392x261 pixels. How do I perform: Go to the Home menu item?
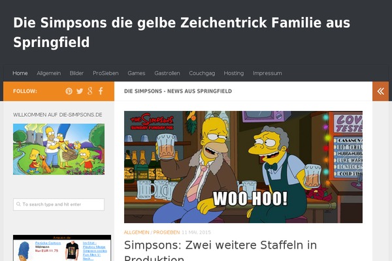(x=20, y=73)
